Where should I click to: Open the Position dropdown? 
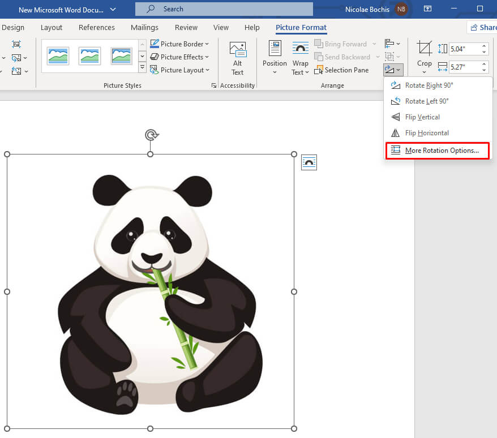click(x=275, y=58)
